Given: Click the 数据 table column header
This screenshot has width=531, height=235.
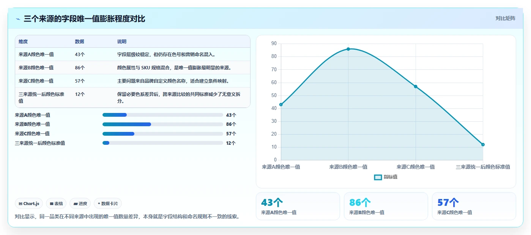Looking at the screenshot, I should [93, 42].
